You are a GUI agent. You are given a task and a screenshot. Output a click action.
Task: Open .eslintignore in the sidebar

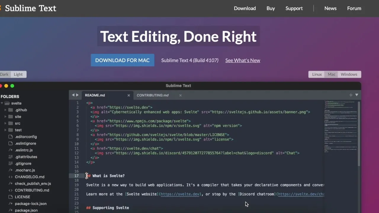point(25,143)
